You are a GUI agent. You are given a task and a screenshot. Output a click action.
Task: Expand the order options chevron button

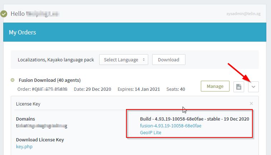[253, 86]
